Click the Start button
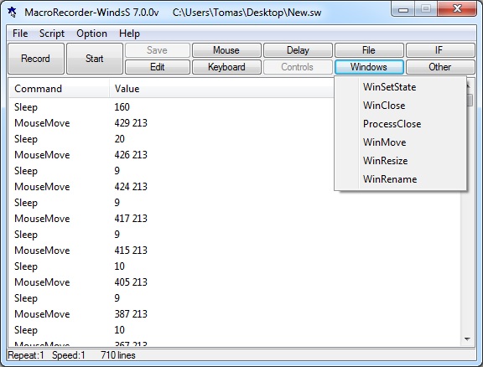Image resolution: width=483 pixels, height=367 pixels. pyautogui.click(x=95, y=59)
